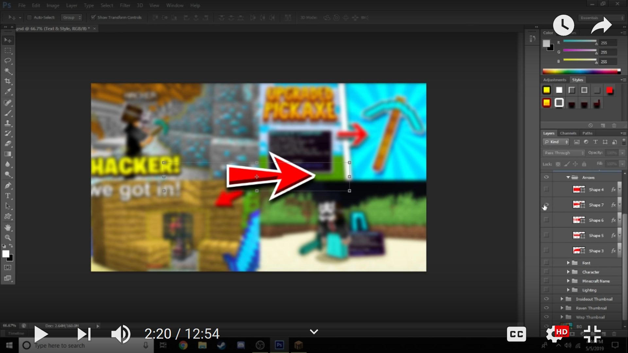The height and width of the screenshot is (353, 628).
Task: Click the red style swatch
Action: [609, 90]
